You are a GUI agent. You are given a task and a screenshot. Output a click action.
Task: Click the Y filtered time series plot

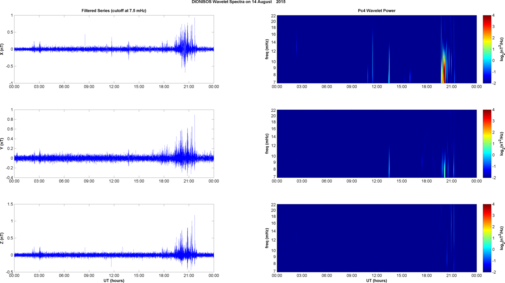(114, 143)
